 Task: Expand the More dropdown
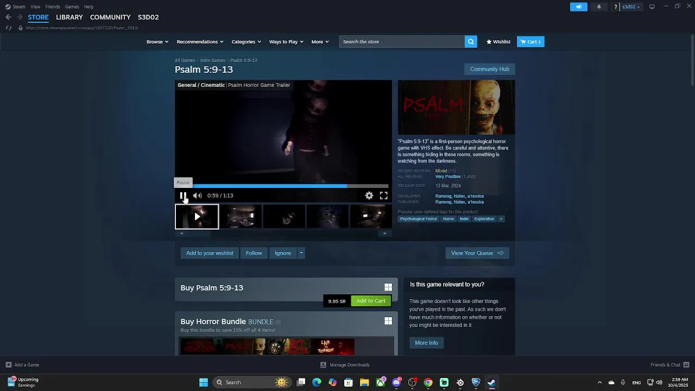tap(320, 42)
